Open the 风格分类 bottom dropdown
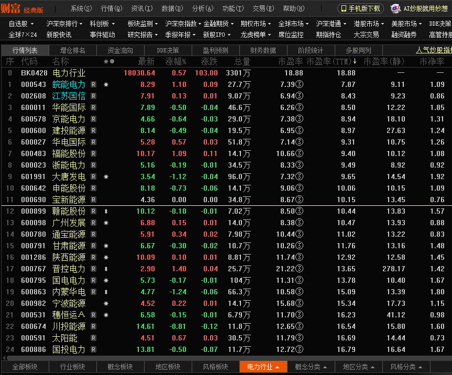This screenshot has height=375, width=452. point(406,367)
